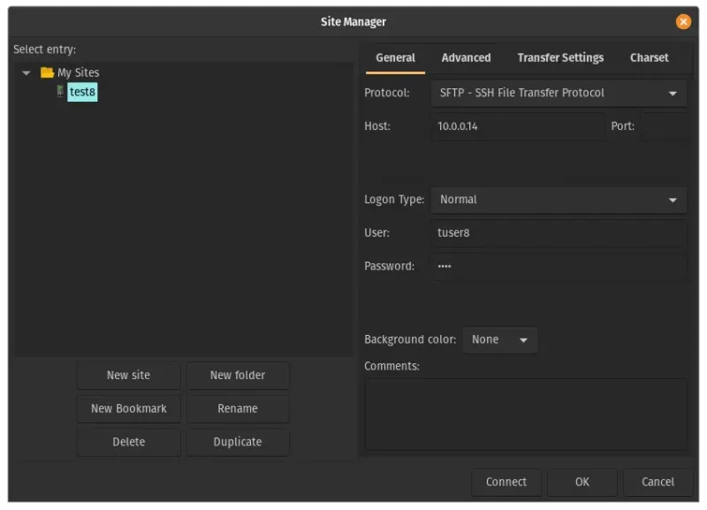The image size is (707, 510).
Task: Open the Logon Type dropdown
Action: 559,200
